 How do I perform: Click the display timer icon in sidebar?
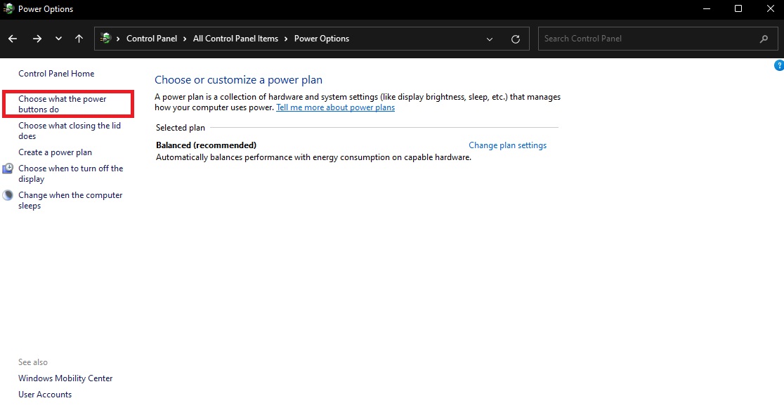8,168
